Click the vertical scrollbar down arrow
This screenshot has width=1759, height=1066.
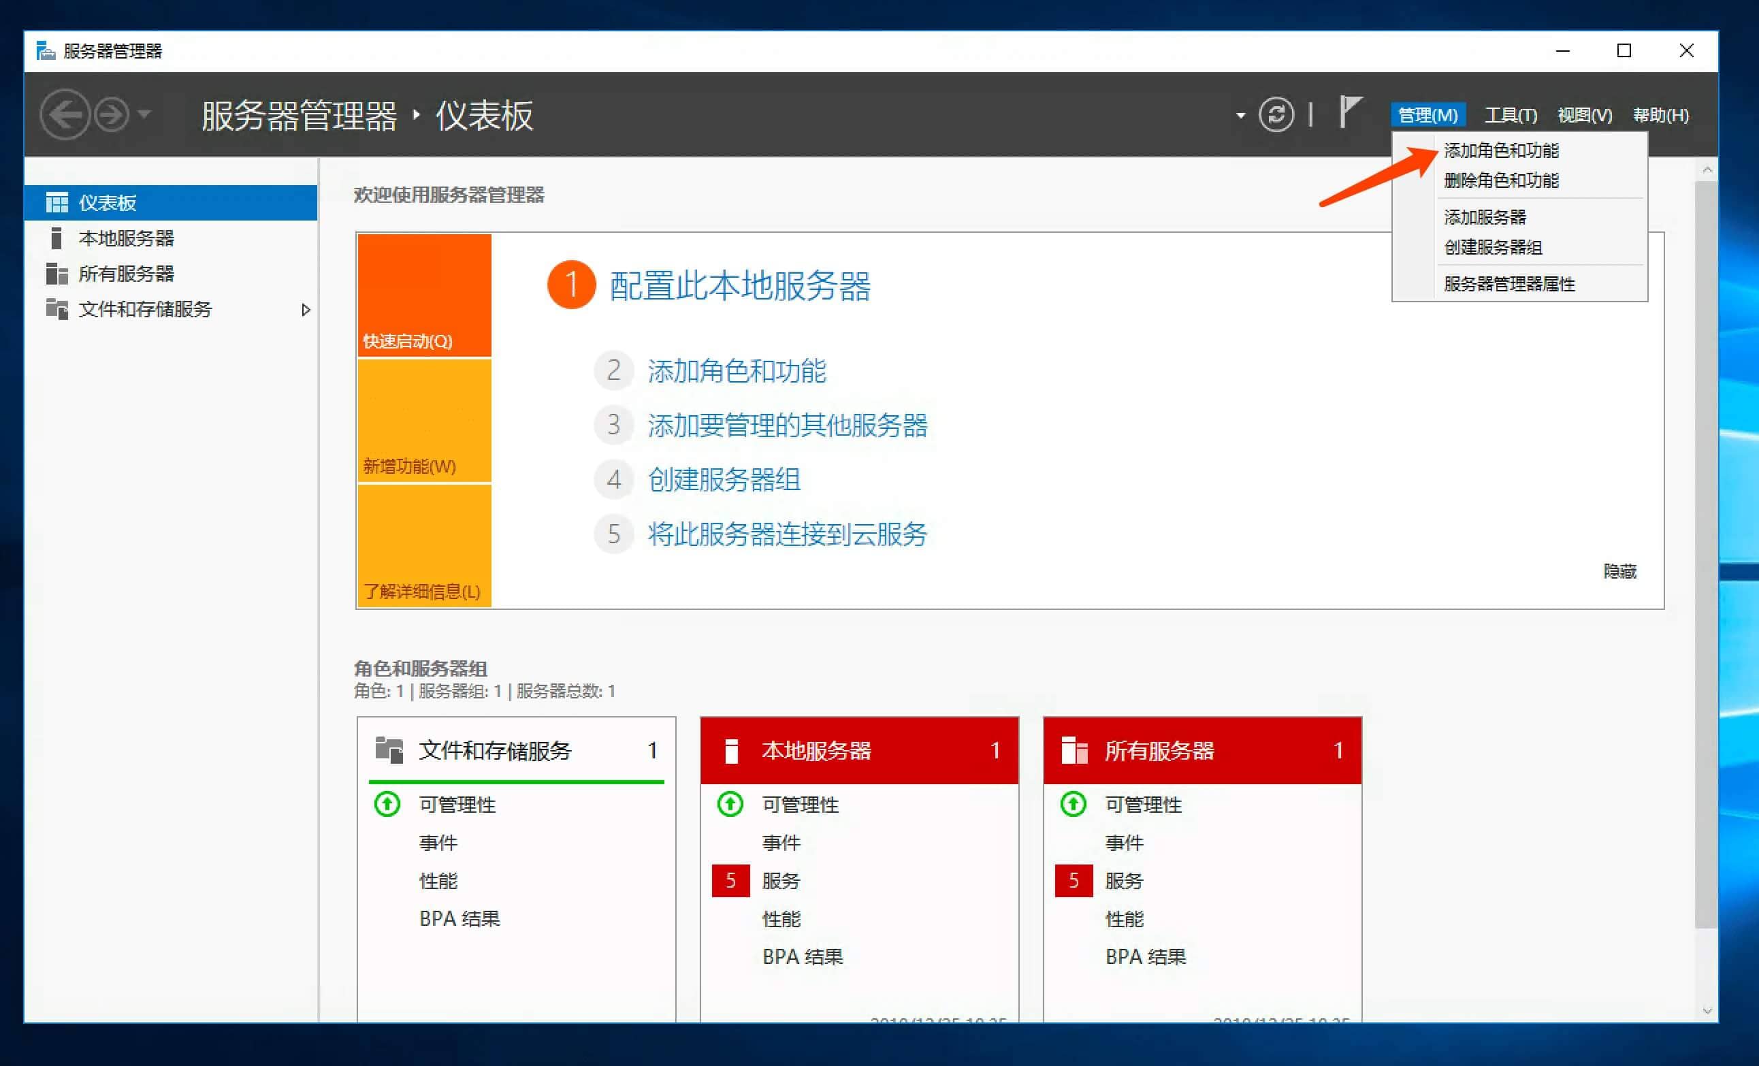1707,1011
